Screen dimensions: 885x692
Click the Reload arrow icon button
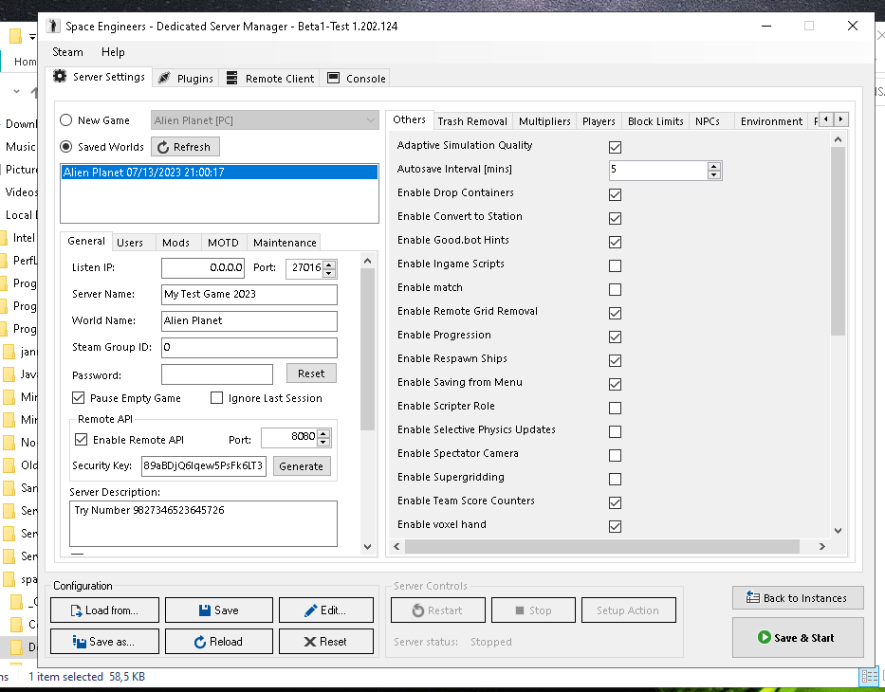point(218,642)
